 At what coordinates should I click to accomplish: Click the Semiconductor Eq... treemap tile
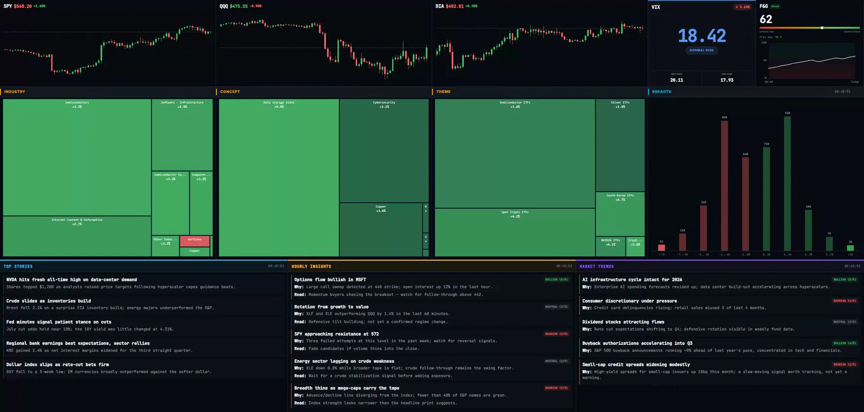(170, 203)
